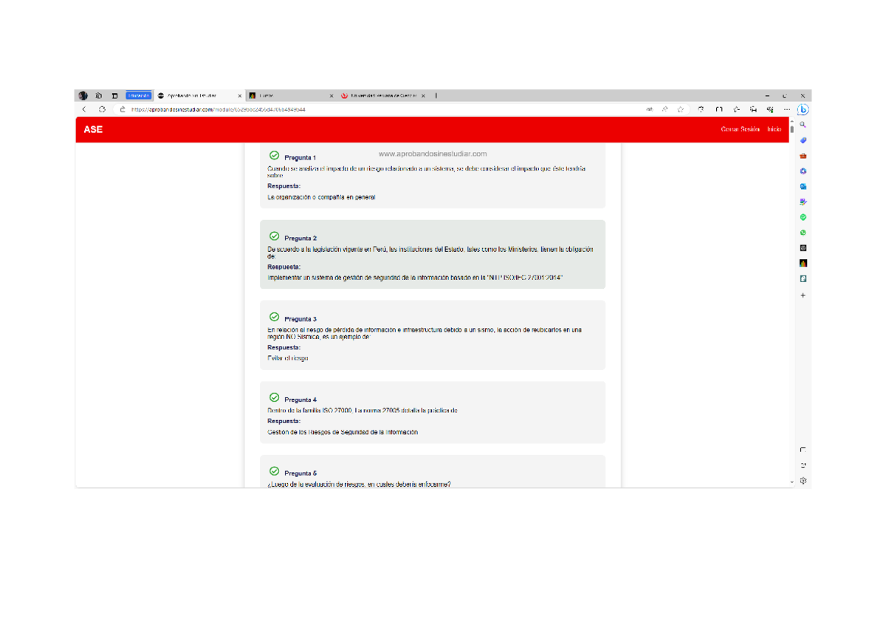This screenshot has height=627, width=886.
Task: Open sidebar settings gear icon
Action: pyautogui.click(x=803, y=481)
